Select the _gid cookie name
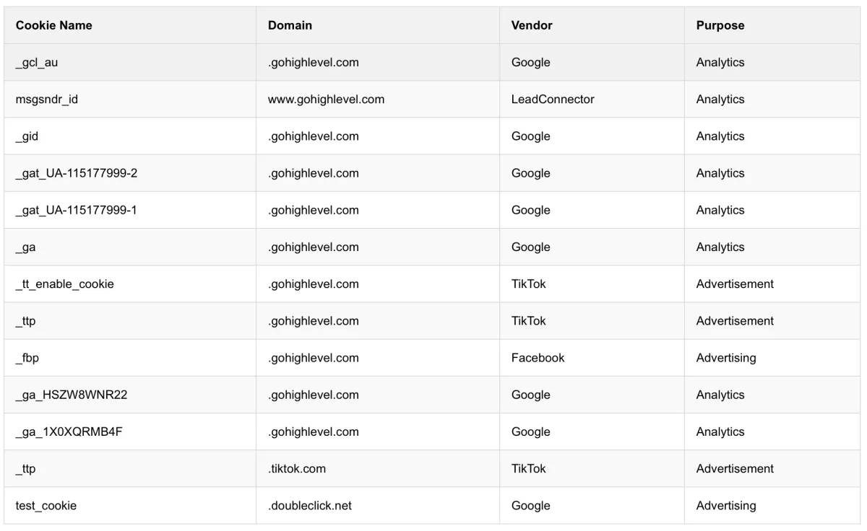 27,136
